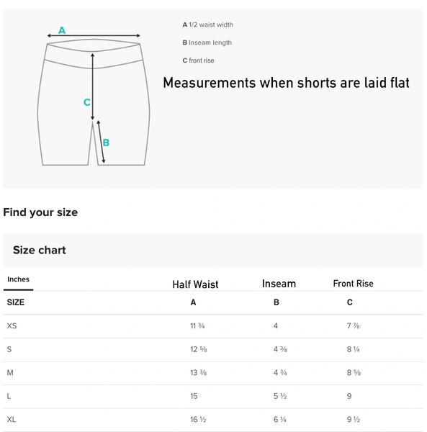Click the Half Waist column heading
Screen dimensions: 427x432
(x=195, y=284)
